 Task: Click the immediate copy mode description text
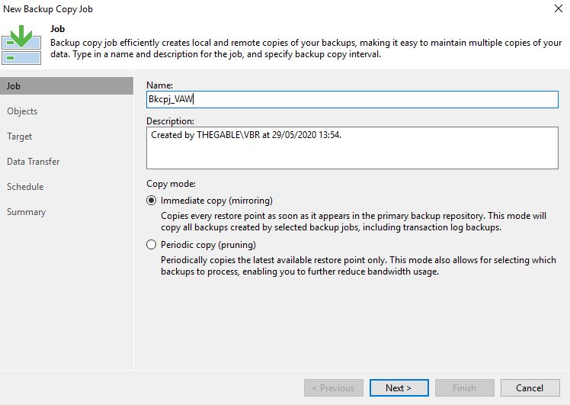point(354,221)
